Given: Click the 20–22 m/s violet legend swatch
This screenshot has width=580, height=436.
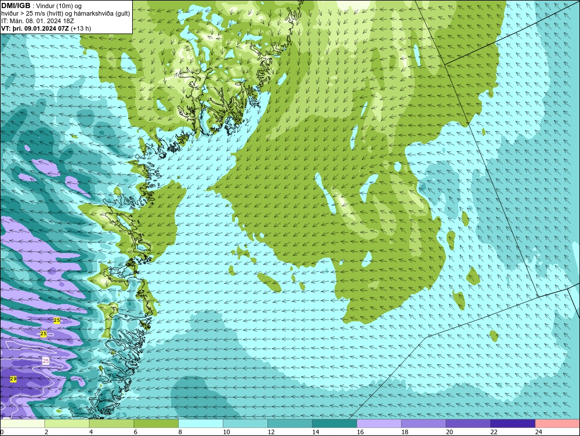Looking at the screenshot, I should pos(468,423).
